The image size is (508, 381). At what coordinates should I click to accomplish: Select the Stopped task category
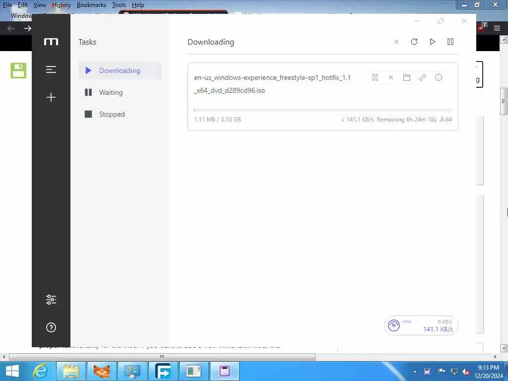[x=120, y=114]
